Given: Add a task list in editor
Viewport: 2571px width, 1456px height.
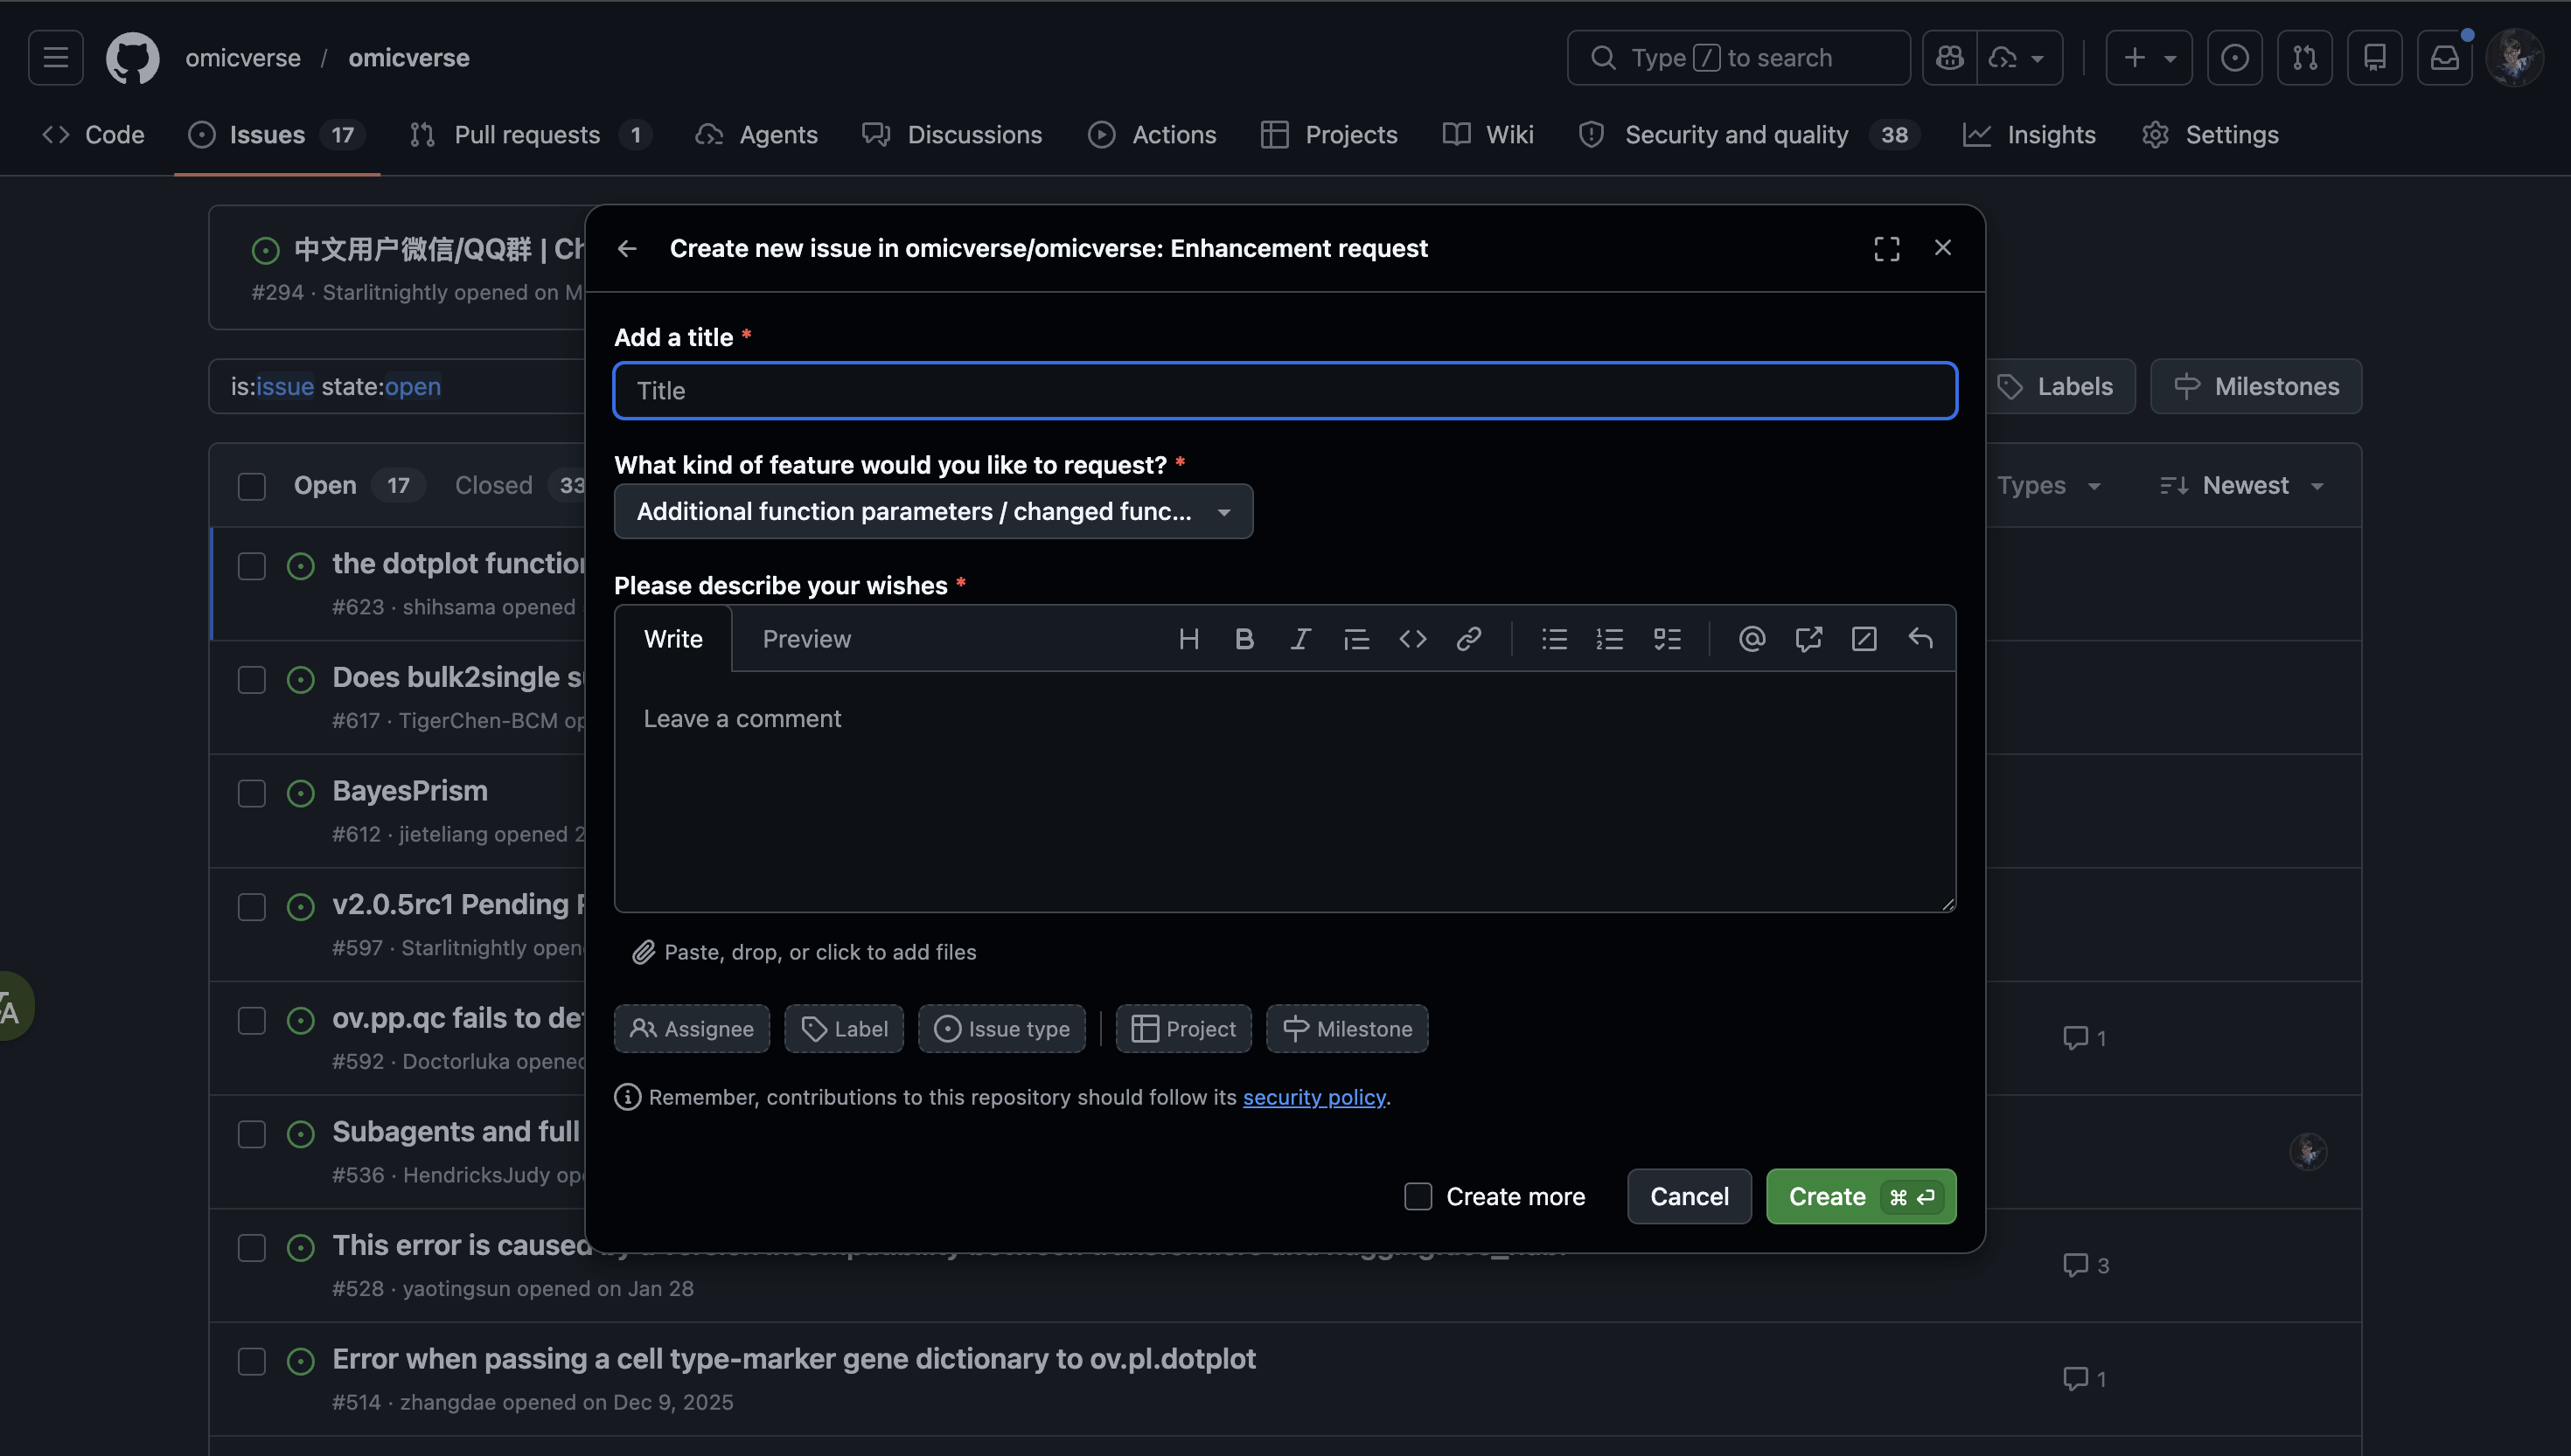Looking at the screenshot, I should click(x=1667, y=639).
